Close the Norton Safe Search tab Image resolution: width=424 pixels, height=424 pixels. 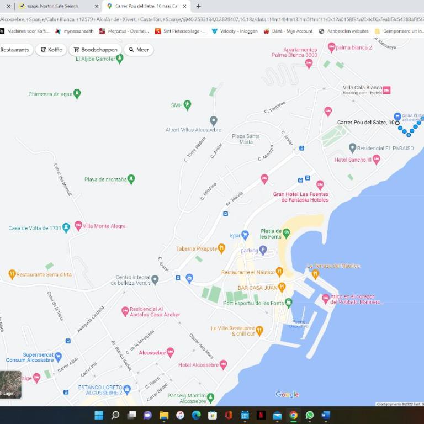pos(97,6)
